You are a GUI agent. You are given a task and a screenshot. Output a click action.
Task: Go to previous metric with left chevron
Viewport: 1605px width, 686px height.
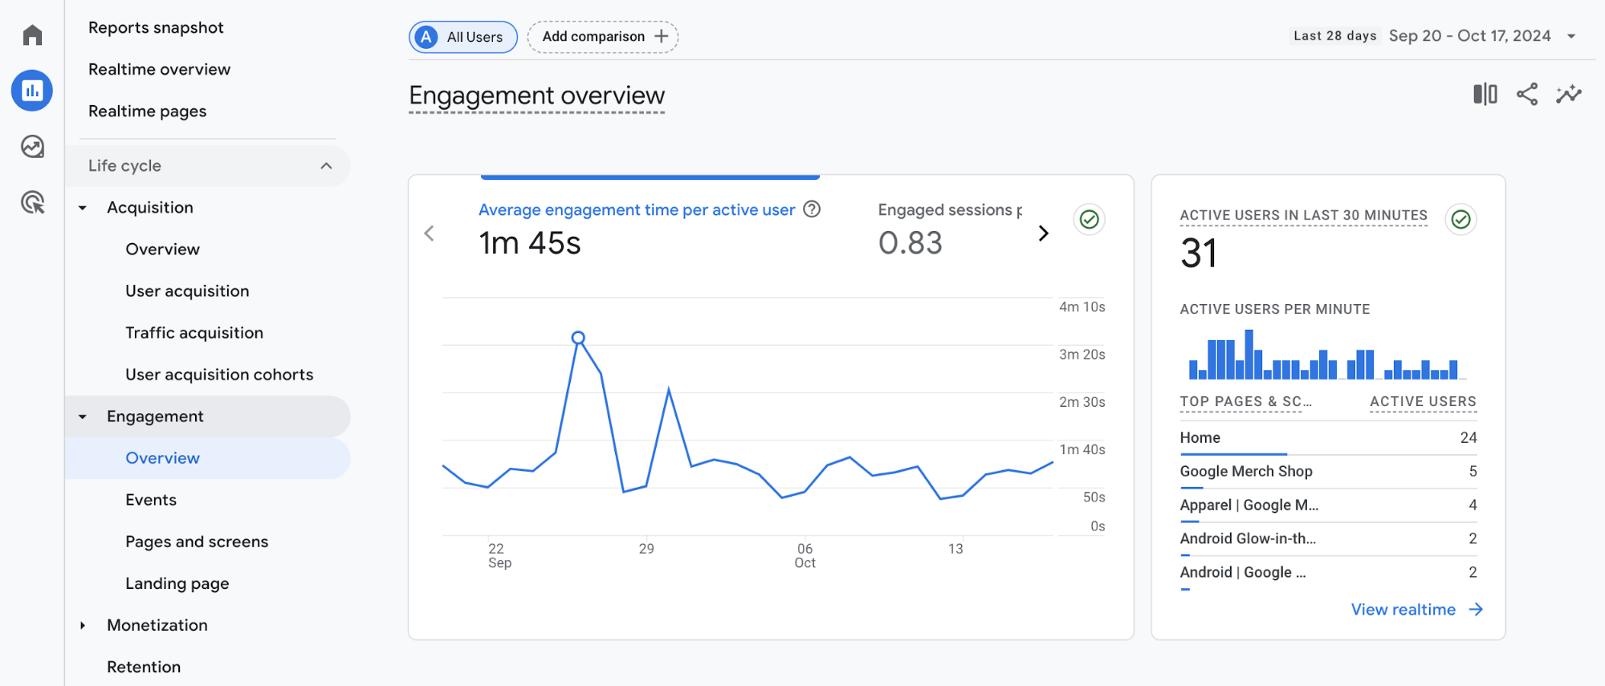430,233
